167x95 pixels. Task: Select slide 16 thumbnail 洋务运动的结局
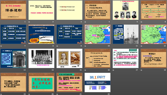coord(97,58)
